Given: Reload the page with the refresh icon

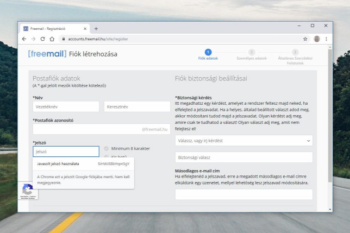Looking at the screenshot, I should click(x=42, y=39).
